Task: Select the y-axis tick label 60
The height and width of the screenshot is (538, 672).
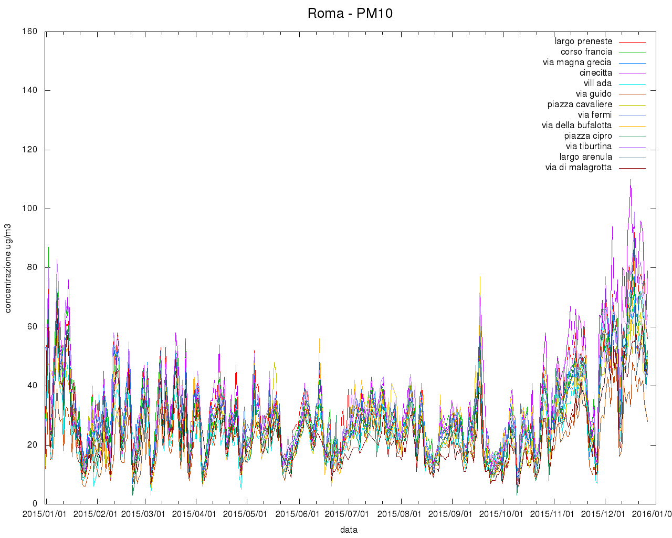Action: (x=32, y=327)
